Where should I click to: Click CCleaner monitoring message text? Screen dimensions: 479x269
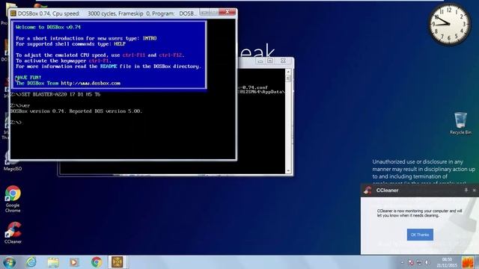coord(419,213)
